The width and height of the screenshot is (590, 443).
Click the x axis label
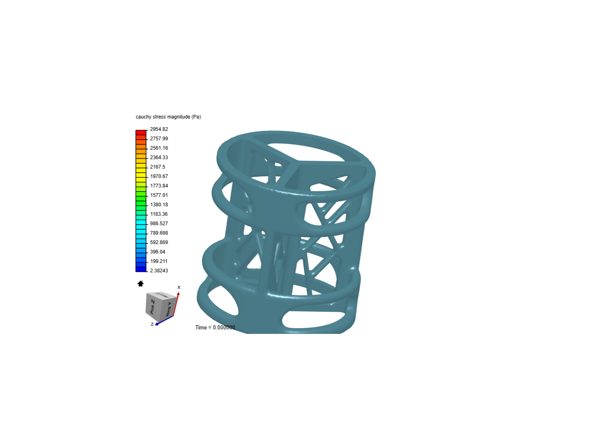(x=179, y=287)
